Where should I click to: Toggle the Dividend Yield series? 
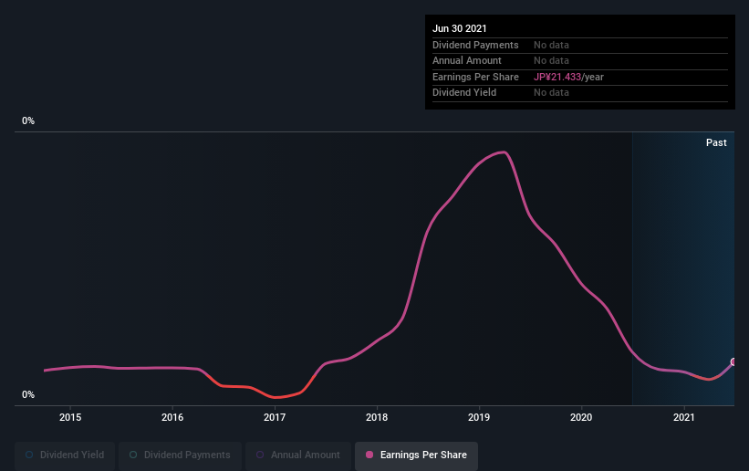[65, 455]
